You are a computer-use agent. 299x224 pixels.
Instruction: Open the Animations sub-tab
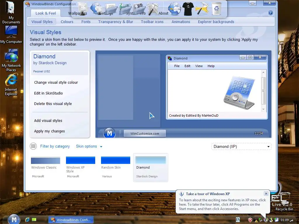[181, 22]
